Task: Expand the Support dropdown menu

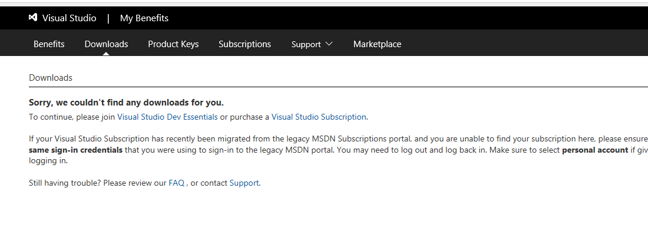Action: point(312,44)
